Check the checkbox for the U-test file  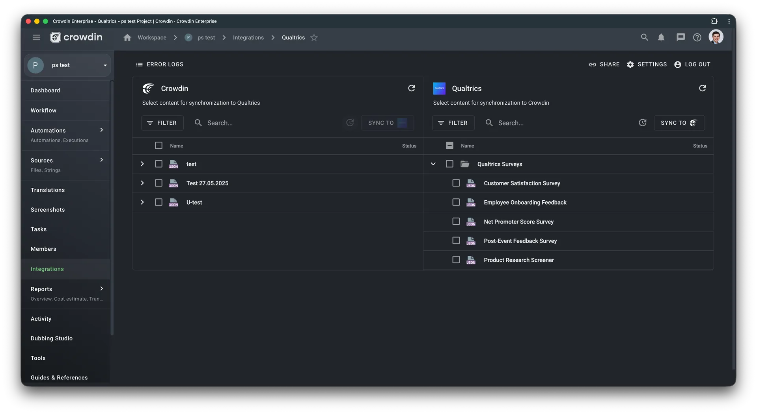pos(159,202)
